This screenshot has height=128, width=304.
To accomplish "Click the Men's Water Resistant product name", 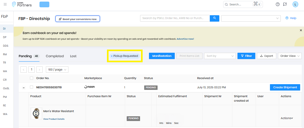I will coord(59,111).
